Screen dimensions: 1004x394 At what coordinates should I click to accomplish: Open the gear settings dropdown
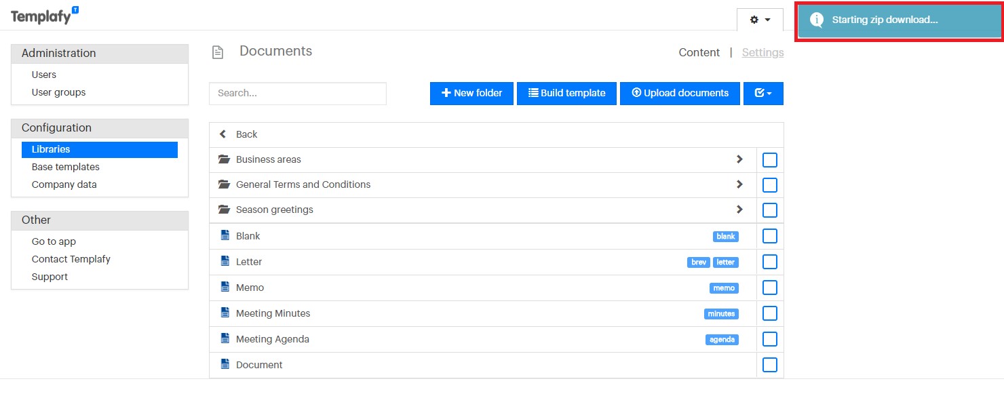point(760,20)
